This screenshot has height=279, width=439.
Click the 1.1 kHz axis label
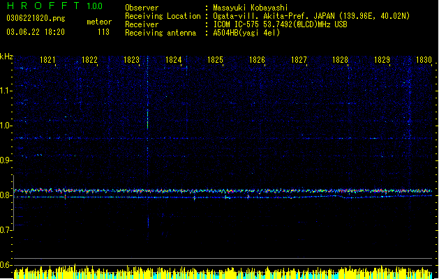(x=6, y=91)
